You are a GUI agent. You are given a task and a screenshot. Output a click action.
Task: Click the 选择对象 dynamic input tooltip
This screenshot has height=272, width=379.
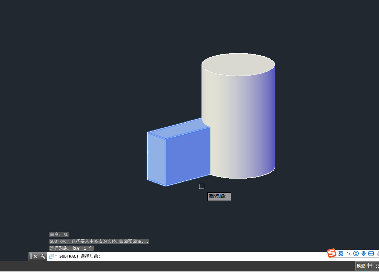click(x=219, y=196)
